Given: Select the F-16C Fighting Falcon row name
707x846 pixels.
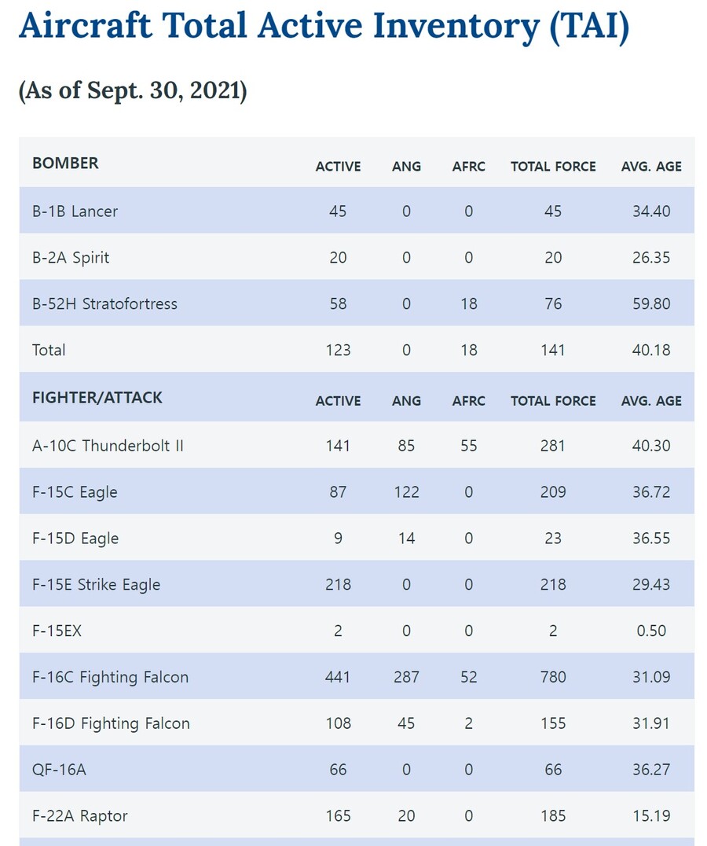Looking at the screenshot, I should click(110, 678).
